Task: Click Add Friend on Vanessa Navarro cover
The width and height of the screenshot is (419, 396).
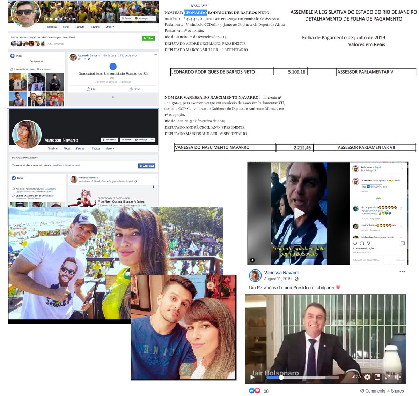Action: pyautogui.click(x=109, y=140)
